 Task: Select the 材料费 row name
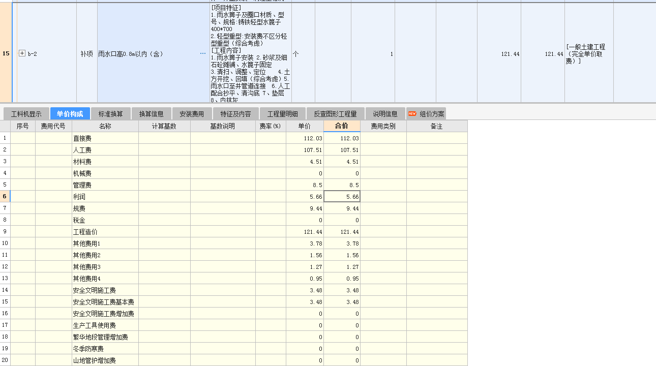(82, 162)
